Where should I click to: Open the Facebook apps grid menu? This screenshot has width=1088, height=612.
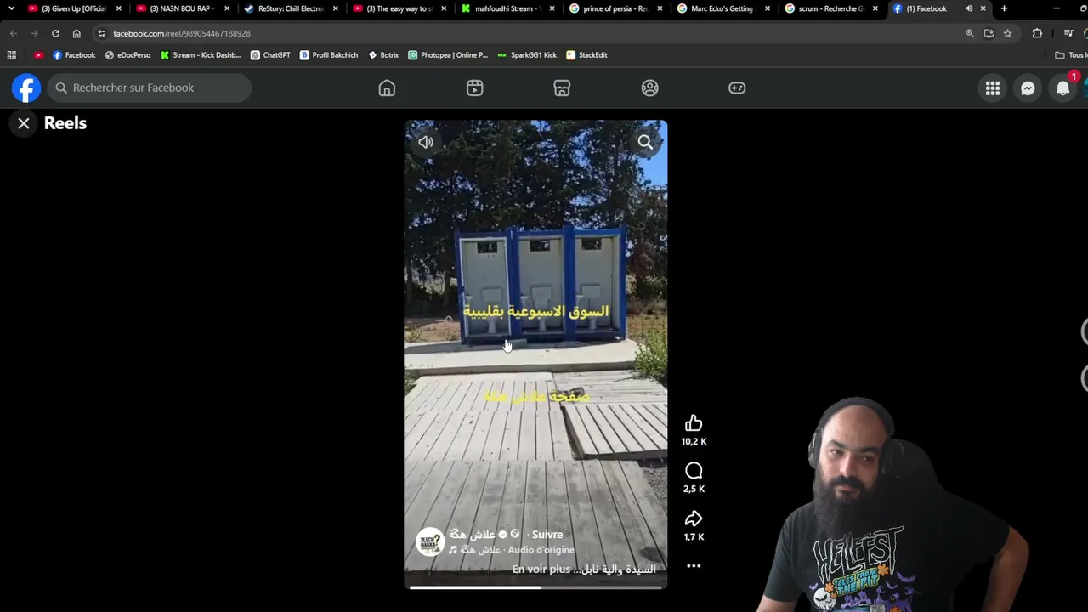(992, 88)
